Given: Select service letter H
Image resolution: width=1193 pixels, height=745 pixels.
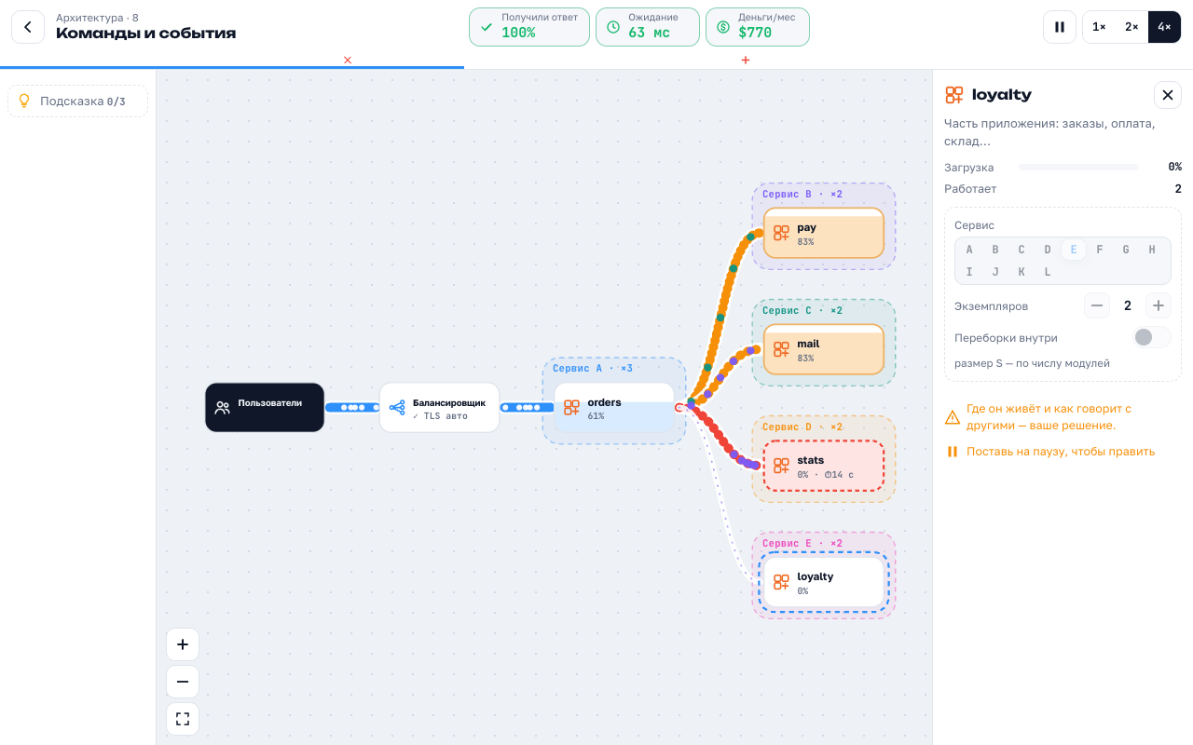Looking at the screenshot, I should 1152,250.
